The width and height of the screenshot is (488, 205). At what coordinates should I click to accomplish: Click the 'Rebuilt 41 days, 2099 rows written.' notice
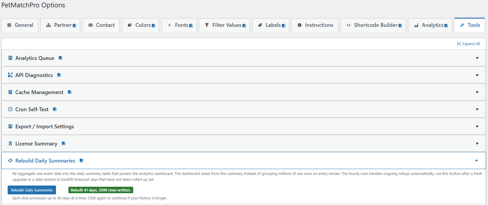pos(101,190)
